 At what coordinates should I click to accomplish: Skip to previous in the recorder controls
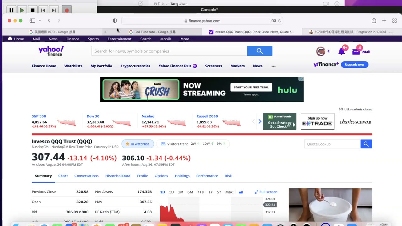coord(43,10)
